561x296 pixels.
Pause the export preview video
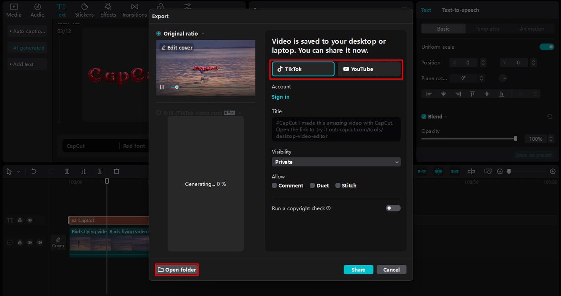coord(162,87)
